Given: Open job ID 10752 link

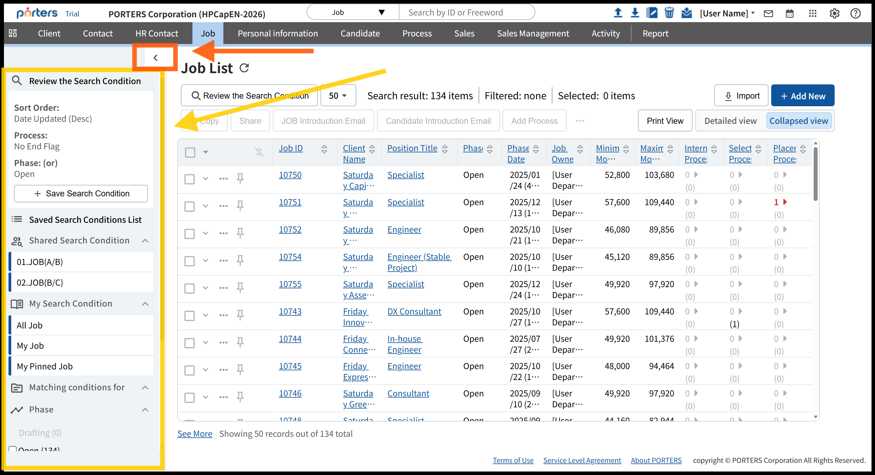Looking at the screenshot, I should [x=290, y=229].
